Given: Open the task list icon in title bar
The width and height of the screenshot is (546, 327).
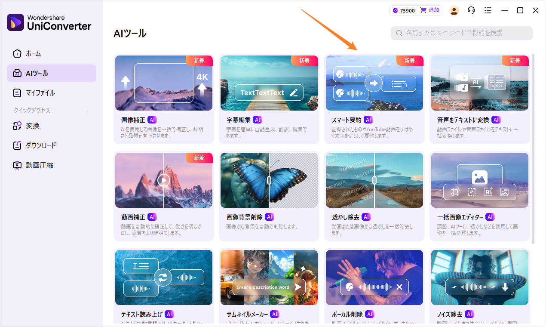Looking at the screenshot, I should 488,10.
